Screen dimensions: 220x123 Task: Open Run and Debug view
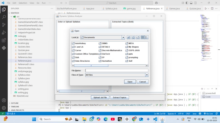tap(4, 33)
